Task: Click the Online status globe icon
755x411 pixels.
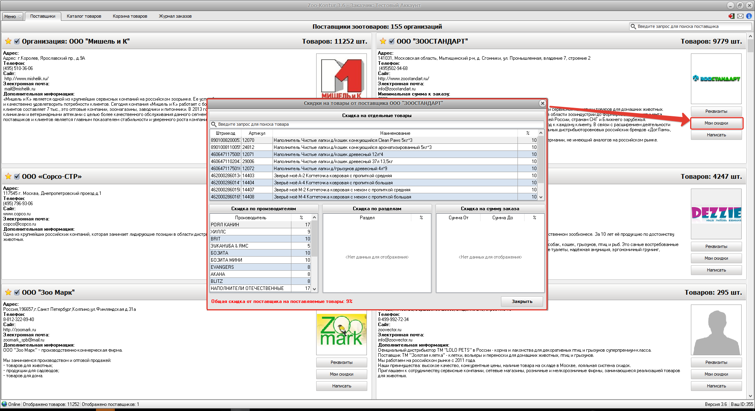Action: (4, 404)
